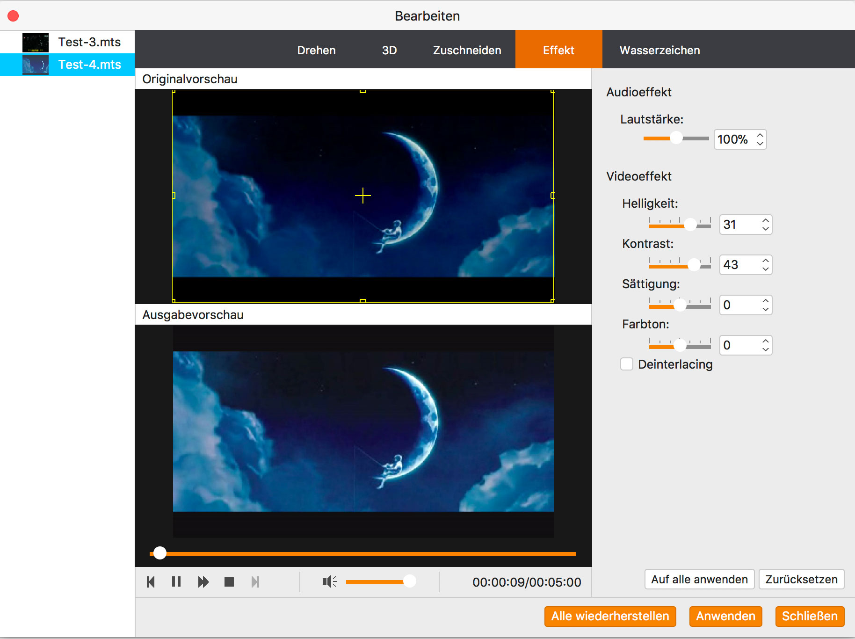Switch to the 3D tab
The image size is (855, 639).
[x=390, y=50]
